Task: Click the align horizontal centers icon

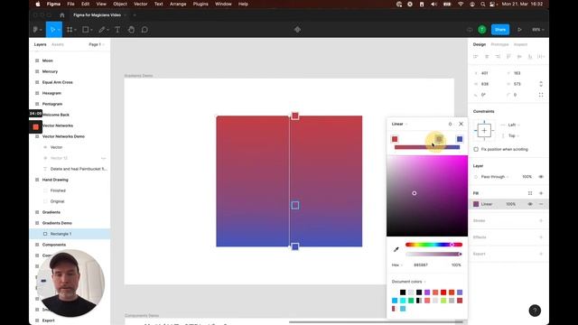Action: (x=487, y=56)
